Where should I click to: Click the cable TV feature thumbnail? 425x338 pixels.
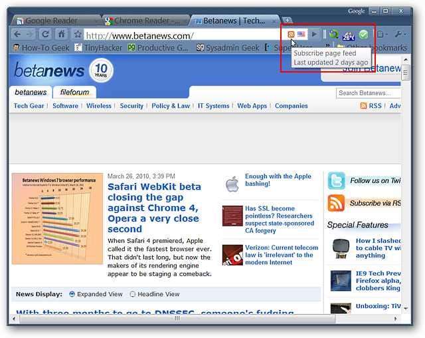341,248
